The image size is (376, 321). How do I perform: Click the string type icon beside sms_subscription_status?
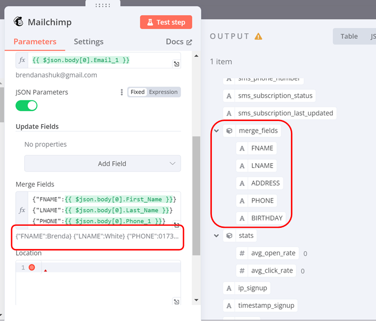click(229, 96)
